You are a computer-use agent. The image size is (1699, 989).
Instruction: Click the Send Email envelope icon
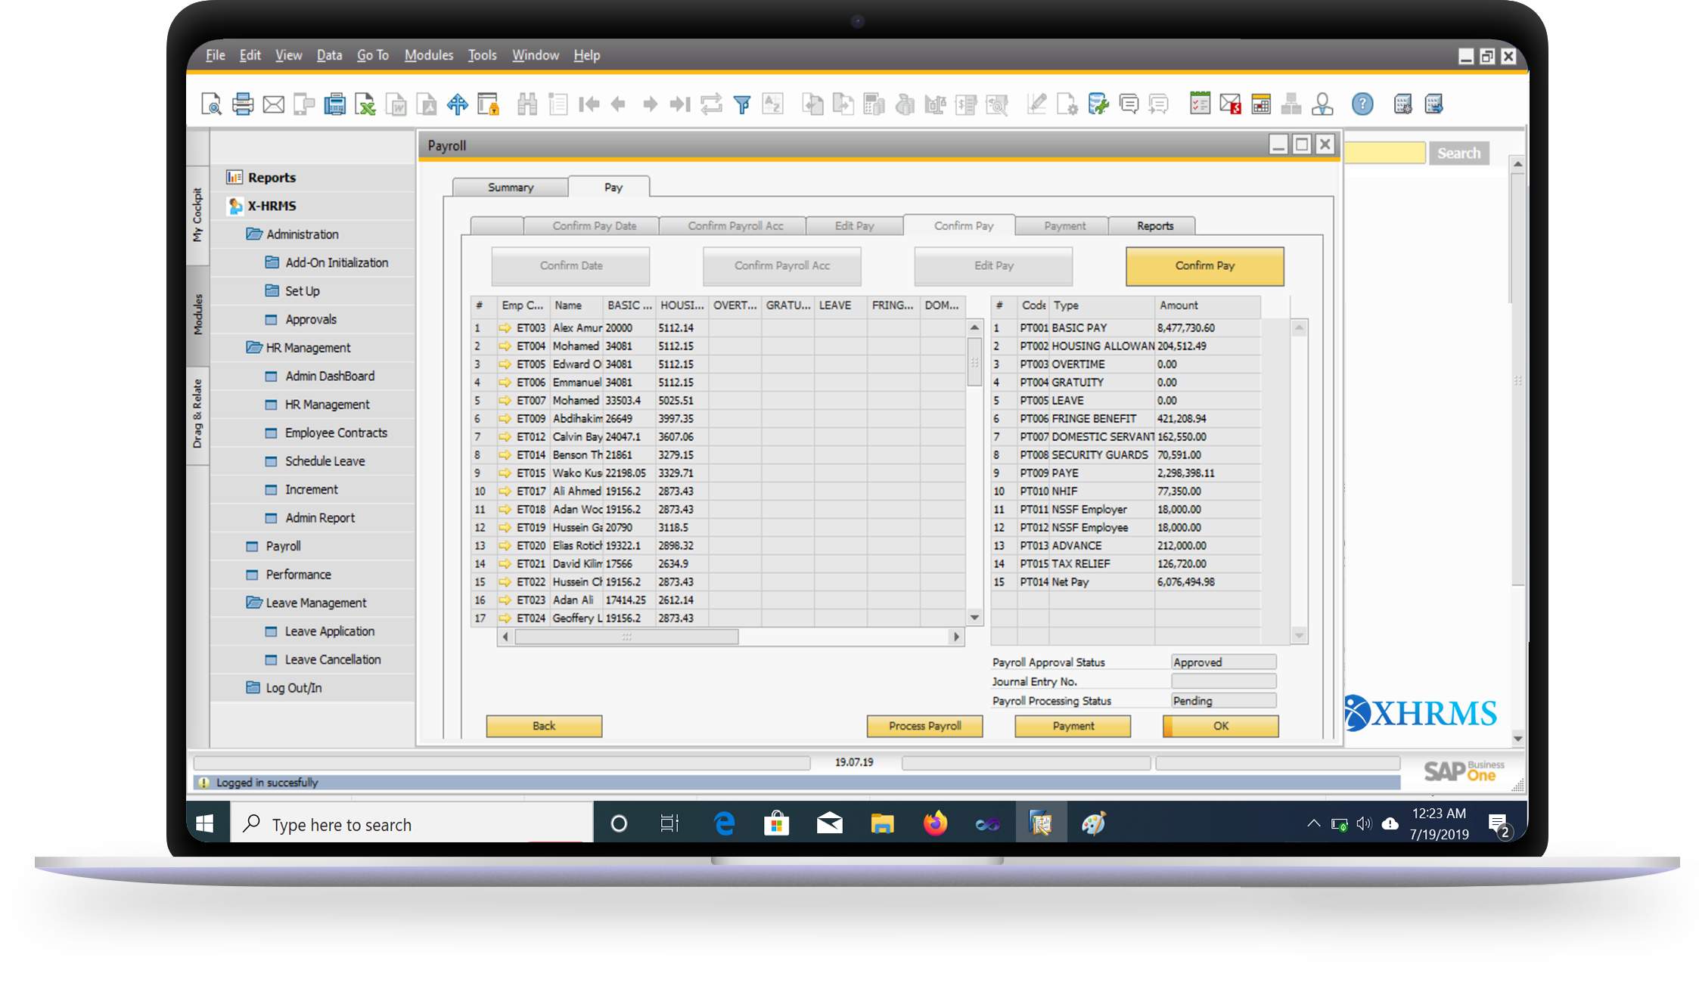(x=273, y=104)
